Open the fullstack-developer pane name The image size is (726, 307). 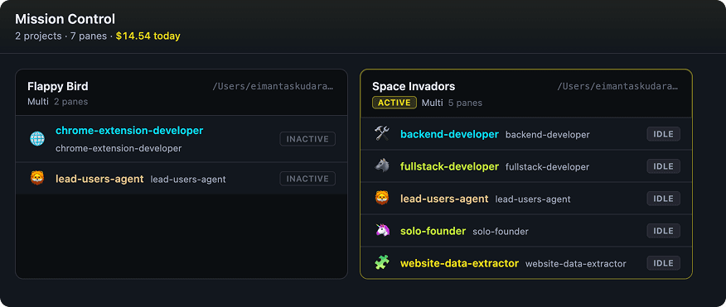449,166
